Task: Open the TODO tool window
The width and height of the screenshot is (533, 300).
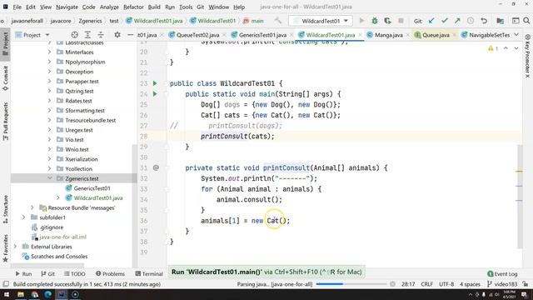Action: [x=75, y=273]
